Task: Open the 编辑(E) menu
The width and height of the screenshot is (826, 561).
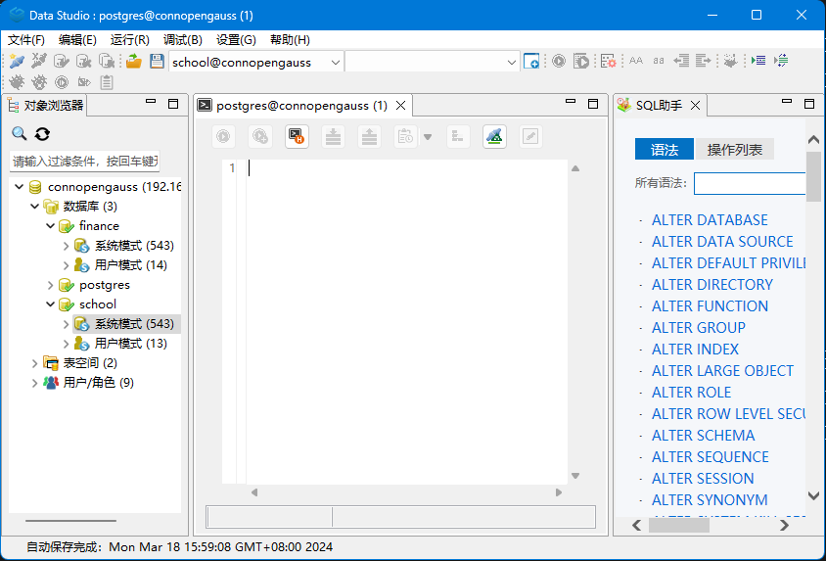Action: (77, 40)
